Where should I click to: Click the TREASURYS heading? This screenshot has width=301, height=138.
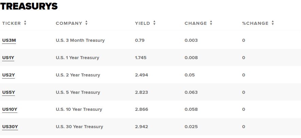(x=29, y=6)
